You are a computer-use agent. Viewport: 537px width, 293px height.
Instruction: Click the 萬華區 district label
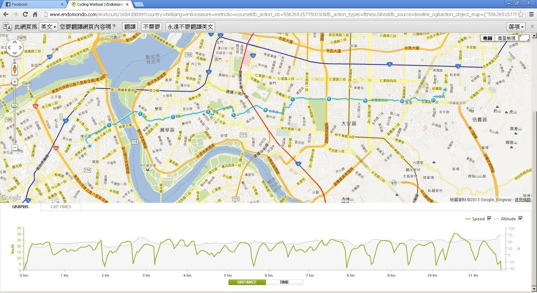(x=167, y=130)
